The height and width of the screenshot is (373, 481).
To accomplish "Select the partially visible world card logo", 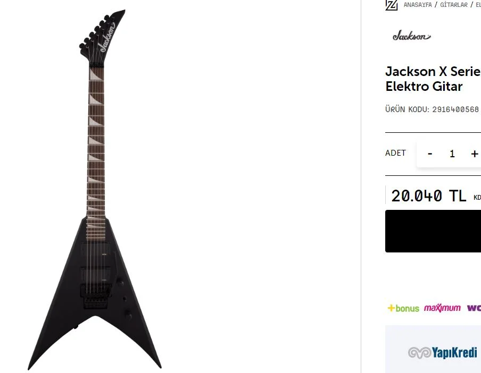I will (474, 308).
